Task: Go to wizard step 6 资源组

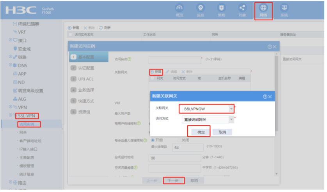Action: pyautogui.click(x=89, y=112)
